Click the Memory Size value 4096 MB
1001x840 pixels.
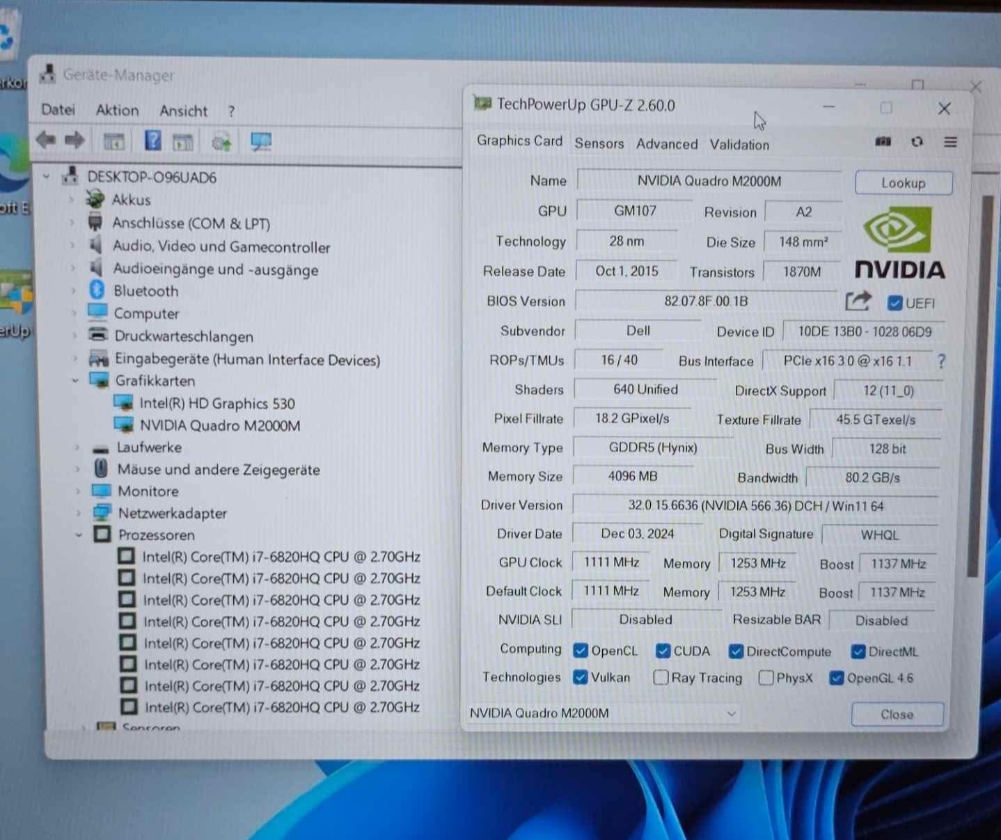632,476
